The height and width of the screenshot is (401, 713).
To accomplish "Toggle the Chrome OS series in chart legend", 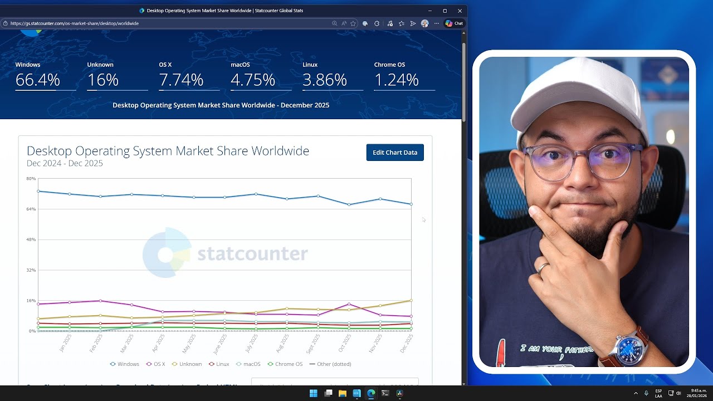I will click(285, 364).
